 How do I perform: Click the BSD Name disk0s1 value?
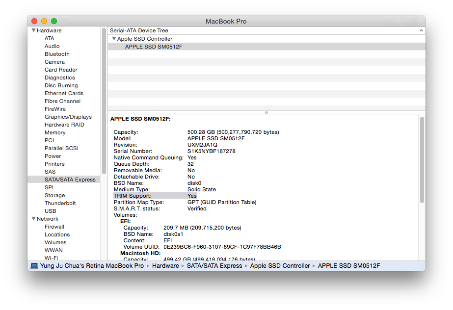pos(173,234)
